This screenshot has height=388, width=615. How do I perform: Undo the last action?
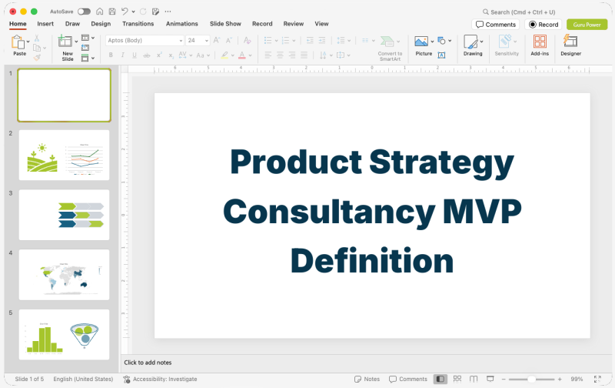click(x=125, y=12)
